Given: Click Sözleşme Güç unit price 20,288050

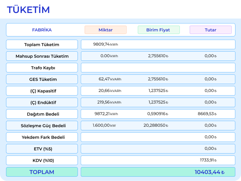Looking at the screenshot, I should click(x=156, y=125).
